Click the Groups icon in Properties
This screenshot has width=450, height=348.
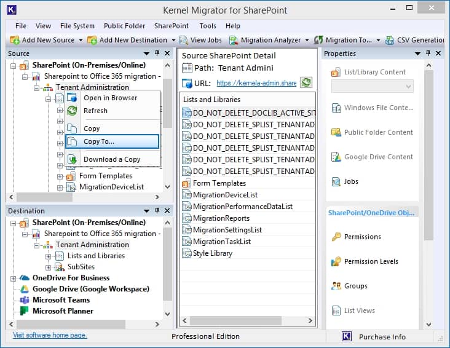coord(336,286)
